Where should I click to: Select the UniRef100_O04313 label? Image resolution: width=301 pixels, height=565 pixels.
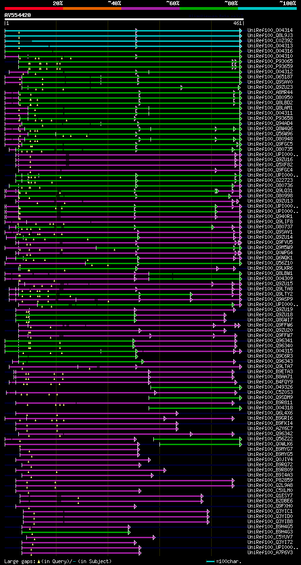(x=270, y=46)
